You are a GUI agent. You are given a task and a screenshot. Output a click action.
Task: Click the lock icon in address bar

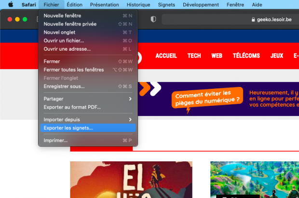(253, 19)
